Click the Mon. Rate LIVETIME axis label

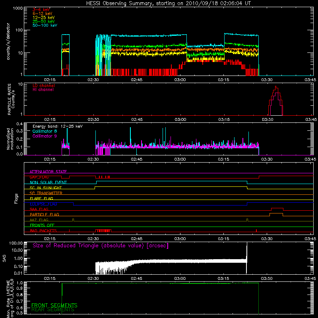click(10, 298)
